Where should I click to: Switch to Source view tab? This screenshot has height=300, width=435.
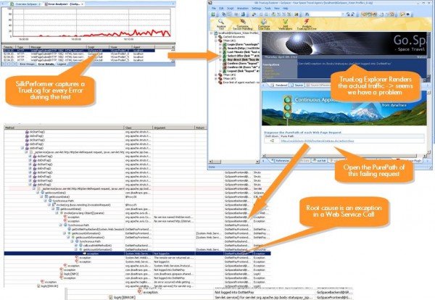pos(297,85)
